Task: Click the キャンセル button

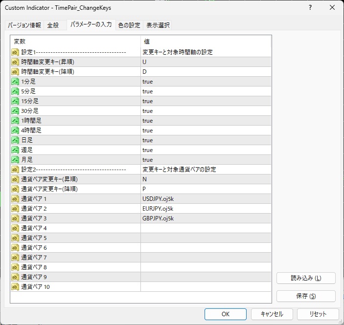Action: click(x=272, y=314)
